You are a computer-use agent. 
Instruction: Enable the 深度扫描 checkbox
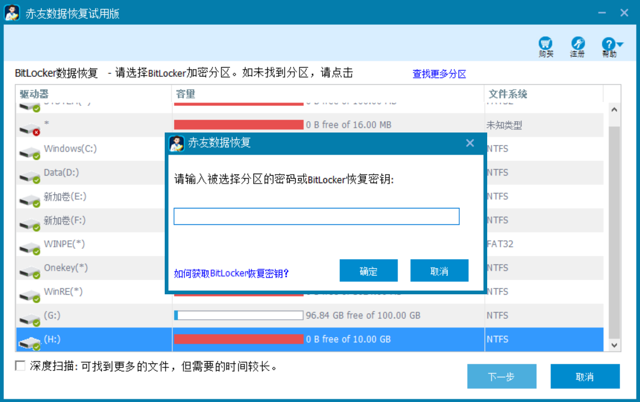20,366
